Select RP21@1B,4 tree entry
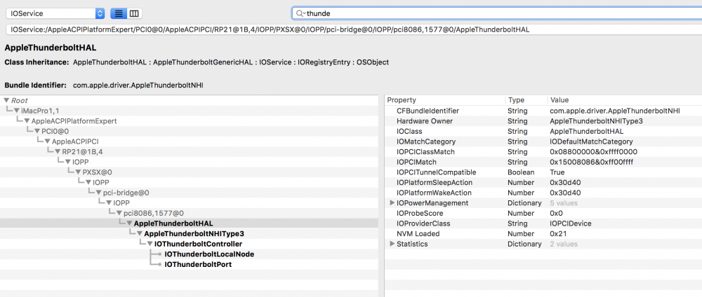The width and height of the screenshot is (702, 297). click(82, 151)
